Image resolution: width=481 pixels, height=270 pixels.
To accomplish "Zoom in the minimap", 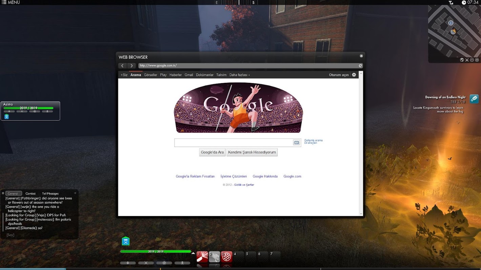I will click(477, 60).
